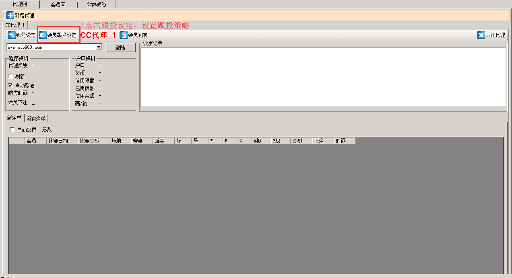Switch to the 登陸賬號 tab
512x278 pixels.
point(97,5)
